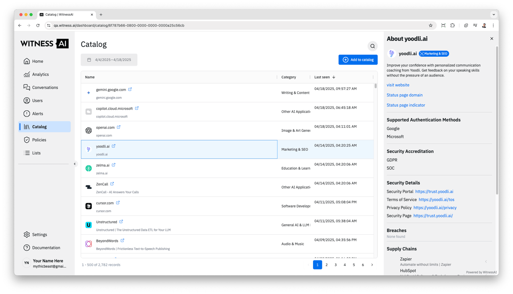Open the catalog search icon
The height and width of the screenshot is (294, 513).
pyautogui.click(x=372, y=46)
